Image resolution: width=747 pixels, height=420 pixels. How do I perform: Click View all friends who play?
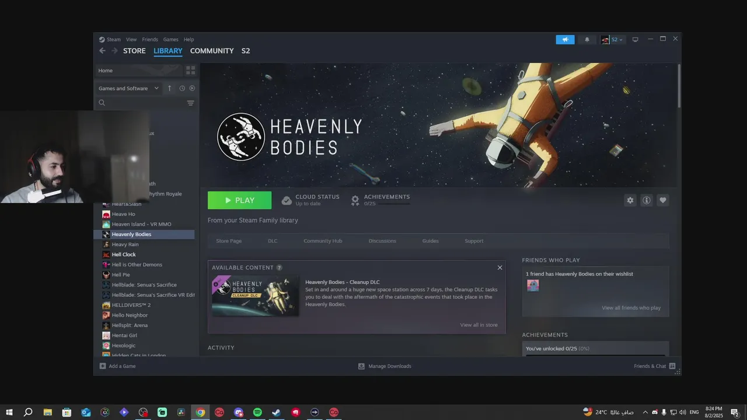click(631, 308)
